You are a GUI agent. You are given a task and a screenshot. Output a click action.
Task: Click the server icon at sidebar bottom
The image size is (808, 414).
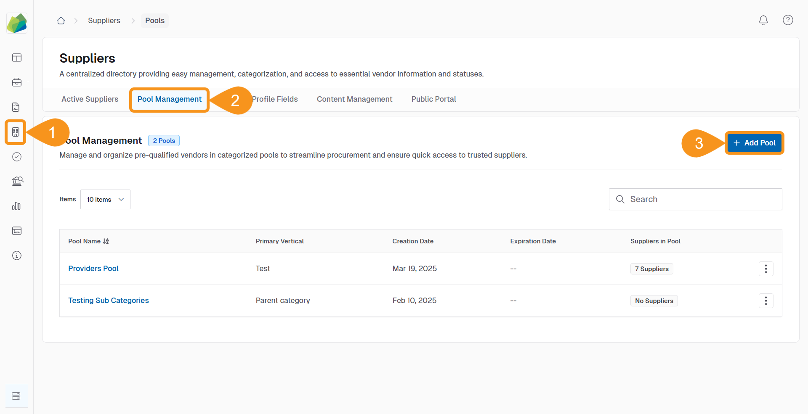click(x=16, y=396)
